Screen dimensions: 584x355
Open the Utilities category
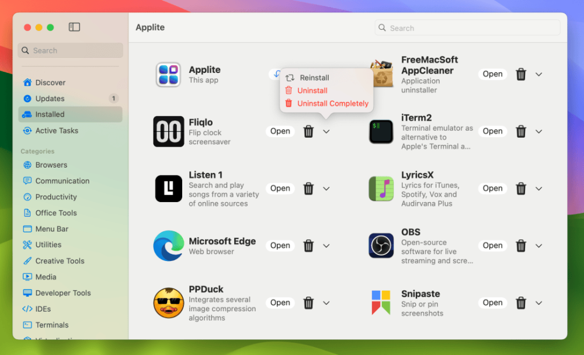pos(70,245)
